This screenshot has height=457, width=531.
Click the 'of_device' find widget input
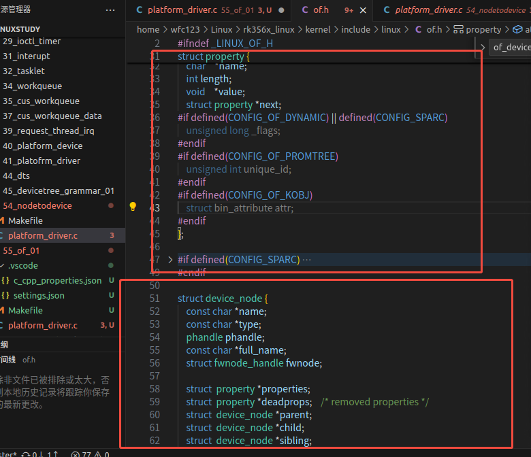[x=511, y=48]
